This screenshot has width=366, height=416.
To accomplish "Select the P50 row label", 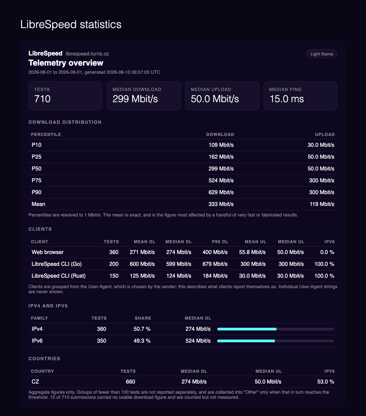I will coord(37,169).
